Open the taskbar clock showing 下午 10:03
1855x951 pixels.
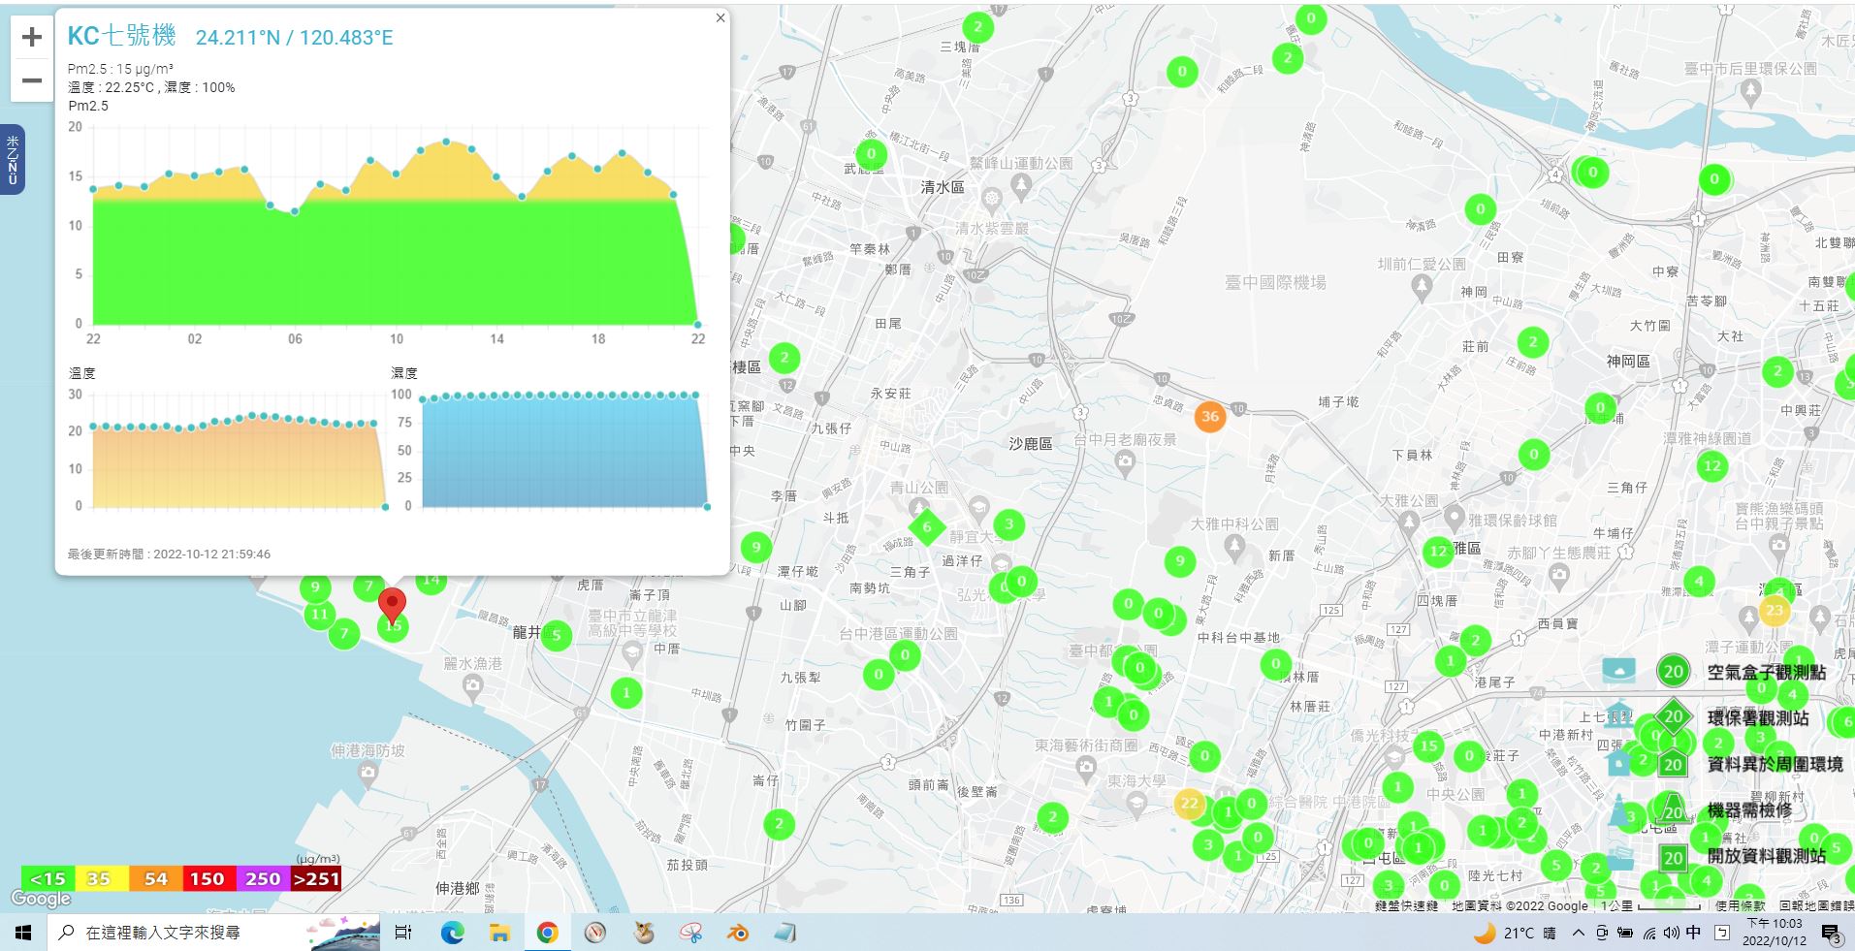point(1775,933)
